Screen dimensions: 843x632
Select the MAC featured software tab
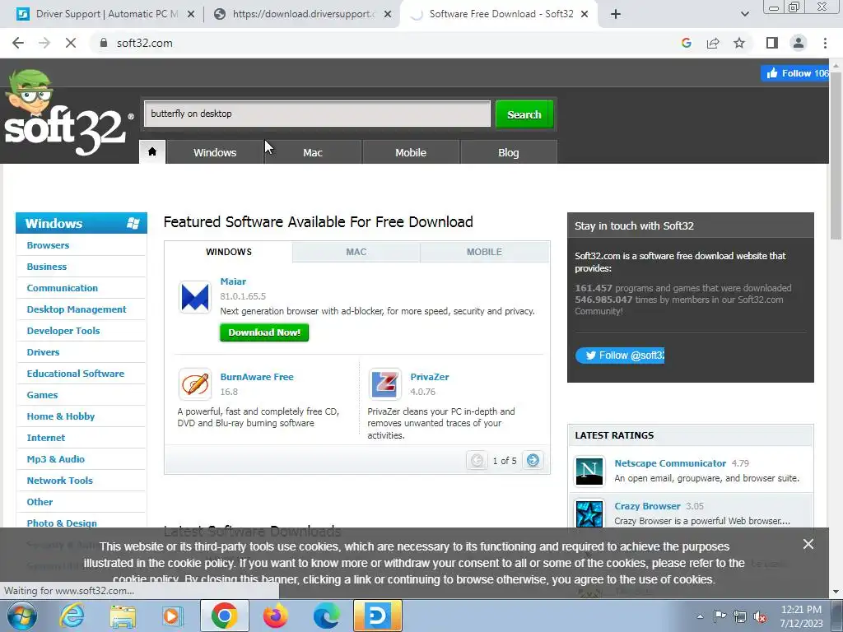click(x=356, y=252)
